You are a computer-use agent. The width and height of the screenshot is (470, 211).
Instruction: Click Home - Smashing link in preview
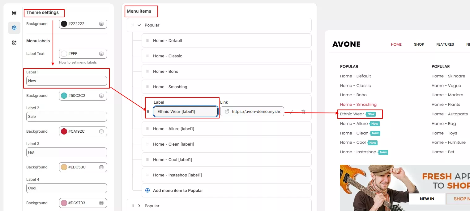pyautogui.click(x=358, y=105)
